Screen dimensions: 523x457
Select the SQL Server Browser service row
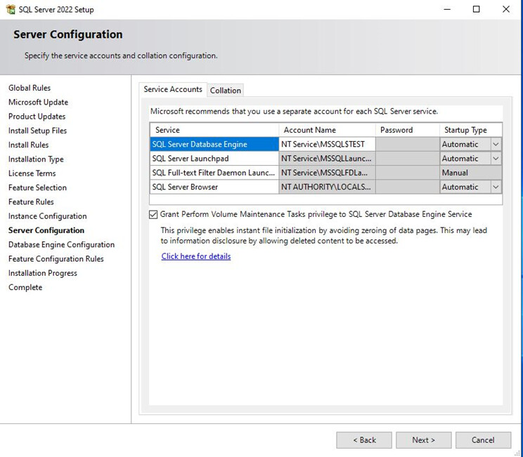click(214, 187)
